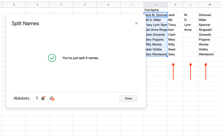Close the Split Names dialog with X
The height and width of the screenshot is (137, 221).
tap(136, 23)
